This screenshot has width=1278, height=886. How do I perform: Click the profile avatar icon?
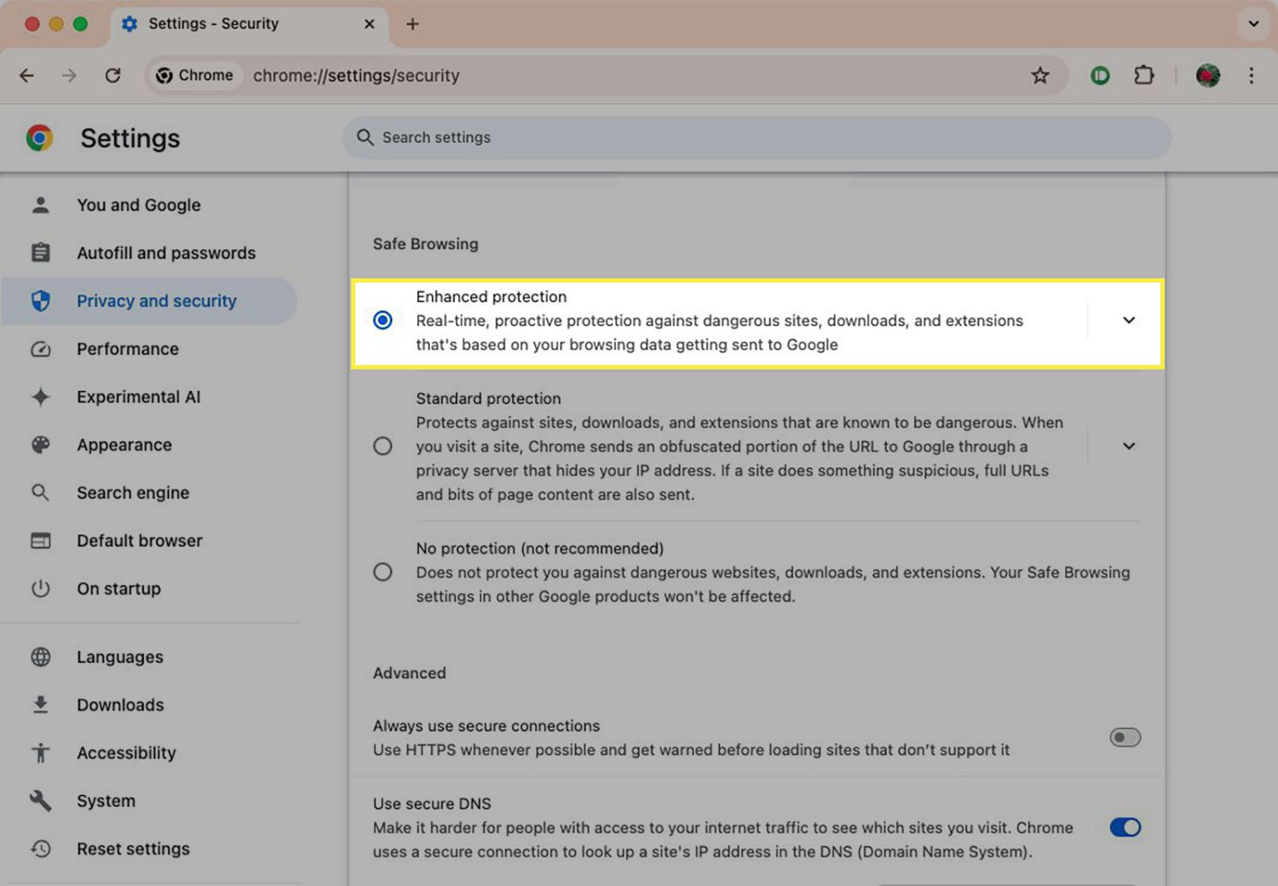point(1207,76)
